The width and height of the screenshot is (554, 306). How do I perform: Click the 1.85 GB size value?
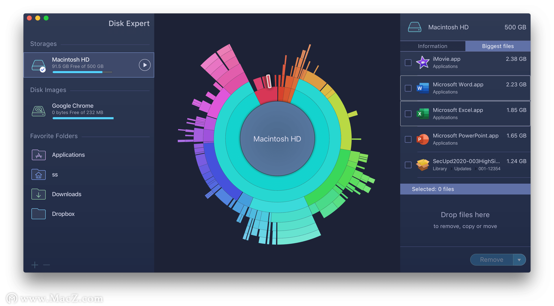516,110
